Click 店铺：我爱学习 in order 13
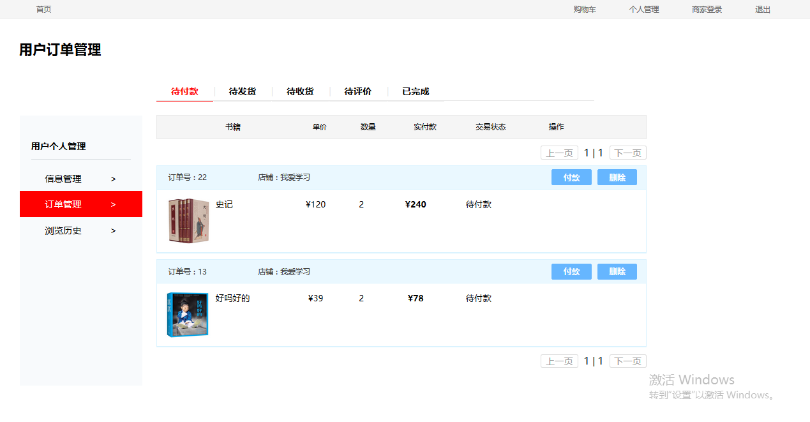810x422 pixels. coord(284,271)
